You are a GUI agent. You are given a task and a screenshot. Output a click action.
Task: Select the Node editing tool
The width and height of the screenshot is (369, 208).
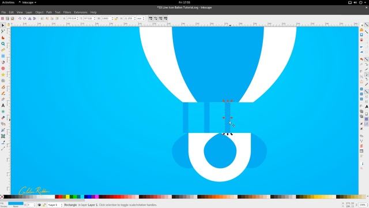[3, 31]
